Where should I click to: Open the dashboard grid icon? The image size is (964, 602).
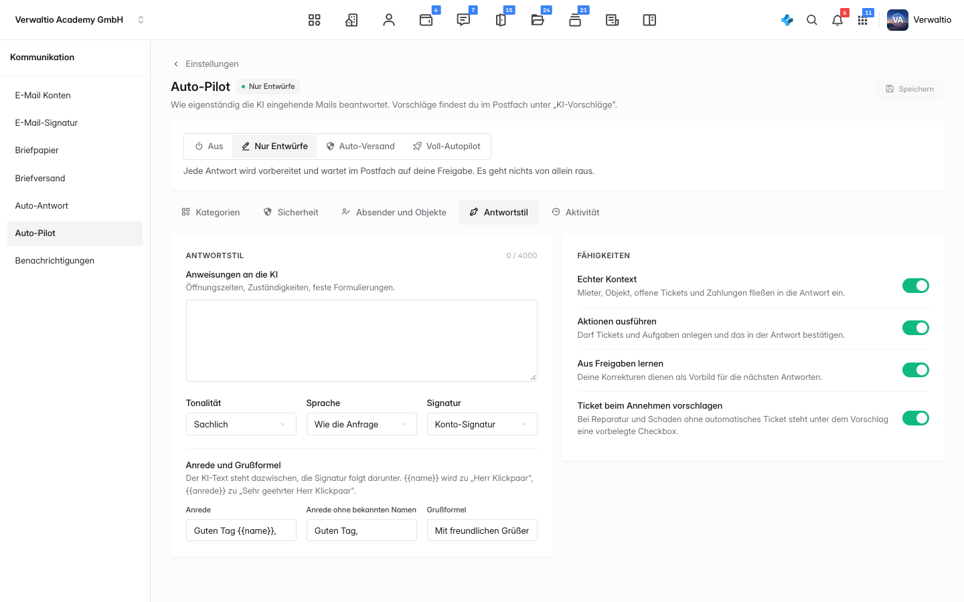314,20
